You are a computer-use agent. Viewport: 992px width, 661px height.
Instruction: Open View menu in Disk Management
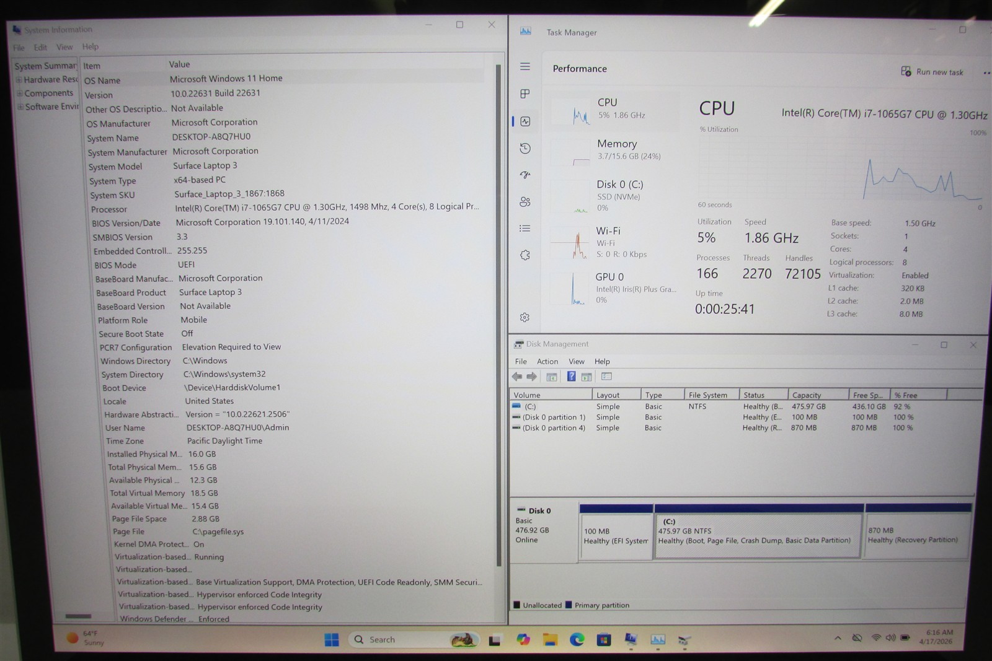pyautogui.click(x=577, y=361)
